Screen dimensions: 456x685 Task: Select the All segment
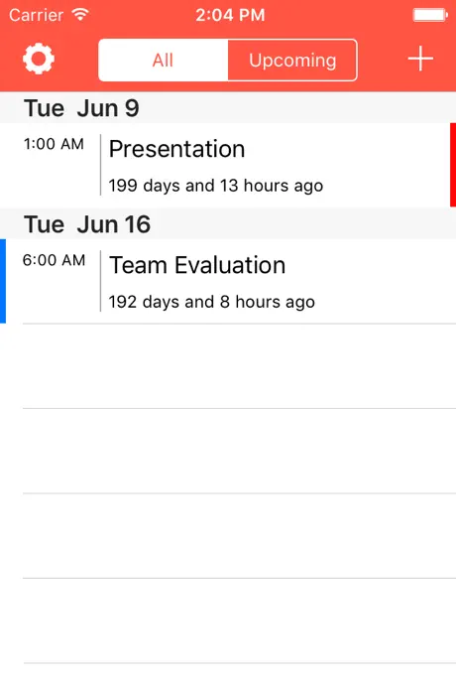point(164,61)
